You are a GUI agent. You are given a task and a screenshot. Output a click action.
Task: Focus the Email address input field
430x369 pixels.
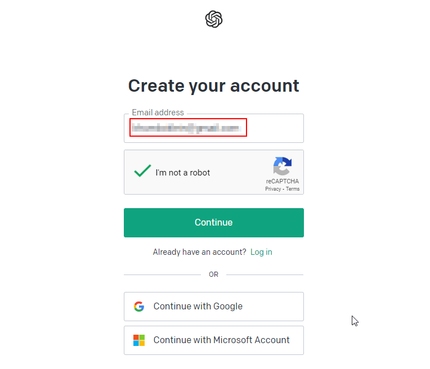(x=214, y=128)
